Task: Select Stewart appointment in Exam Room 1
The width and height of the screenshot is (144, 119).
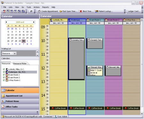Action: [x=94, y=71]
